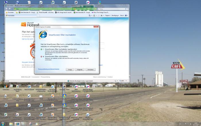Go forward with the IE Forward arrow
The width and height of the screenshot is (201, 126).
pos(9,9)
